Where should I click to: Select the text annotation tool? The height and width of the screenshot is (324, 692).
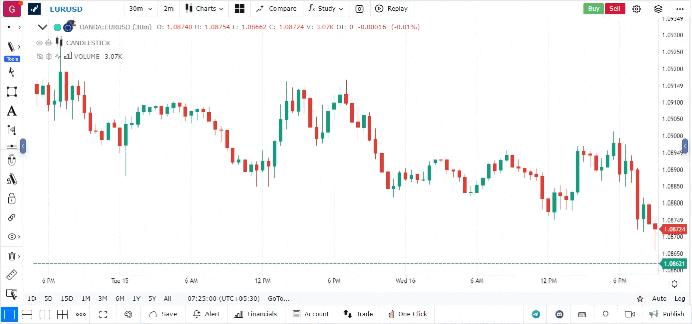(x=11, y=111)
